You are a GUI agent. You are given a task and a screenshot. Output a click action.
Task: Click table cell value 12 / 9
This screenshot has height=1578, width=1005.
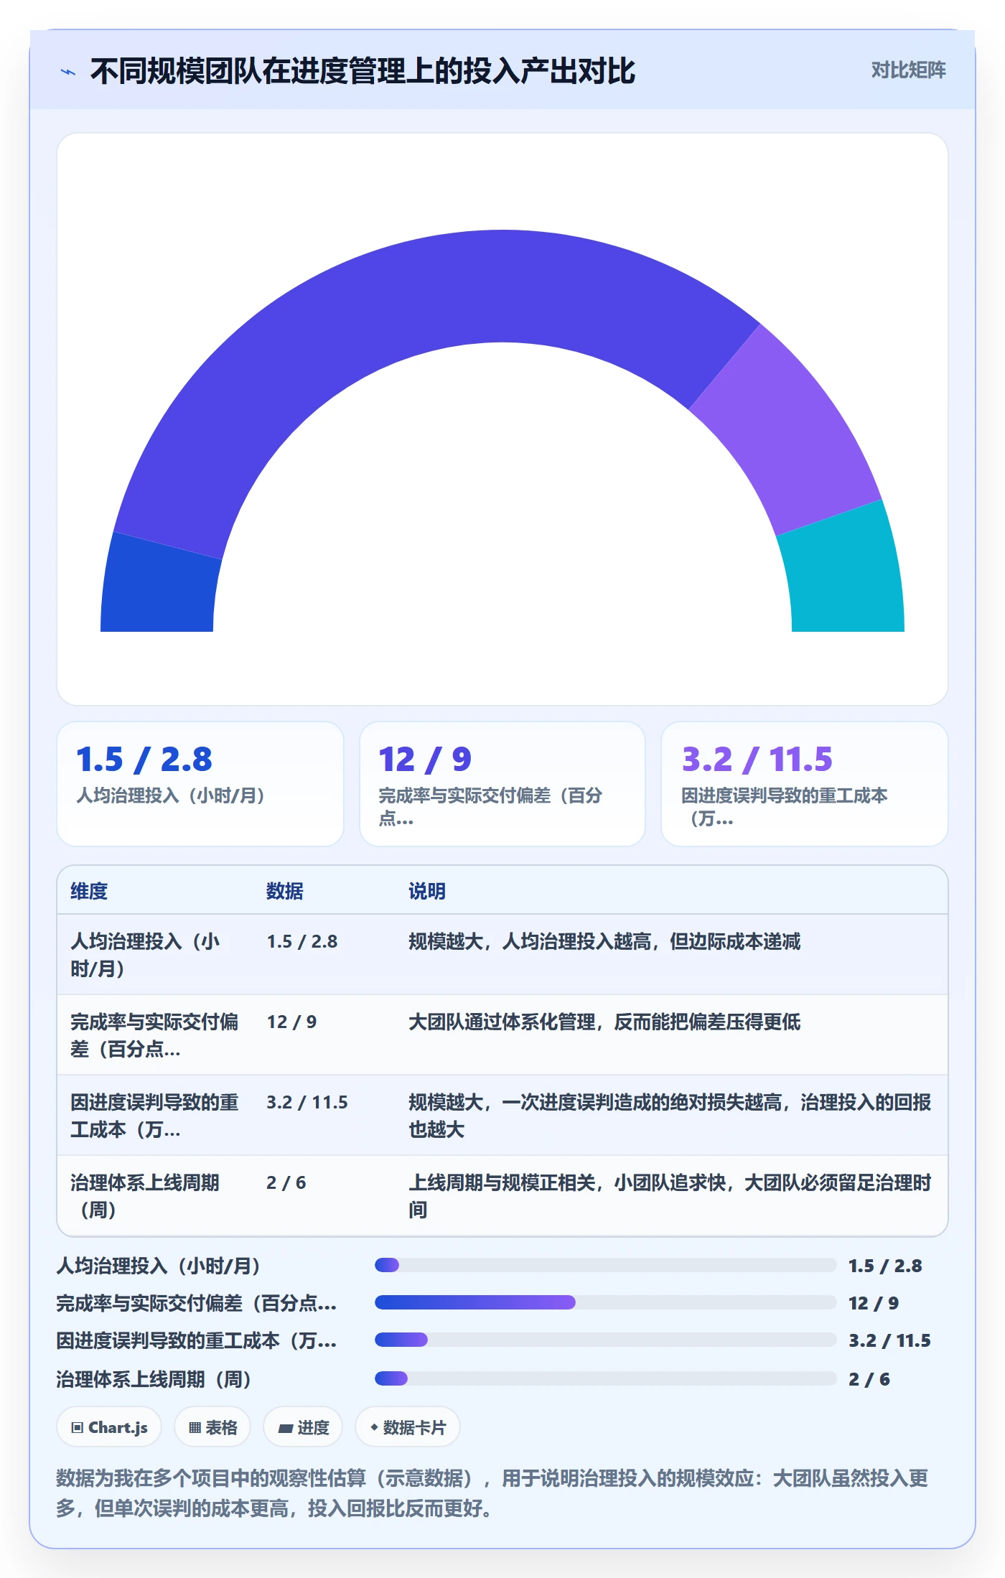tap(291, 1022)
